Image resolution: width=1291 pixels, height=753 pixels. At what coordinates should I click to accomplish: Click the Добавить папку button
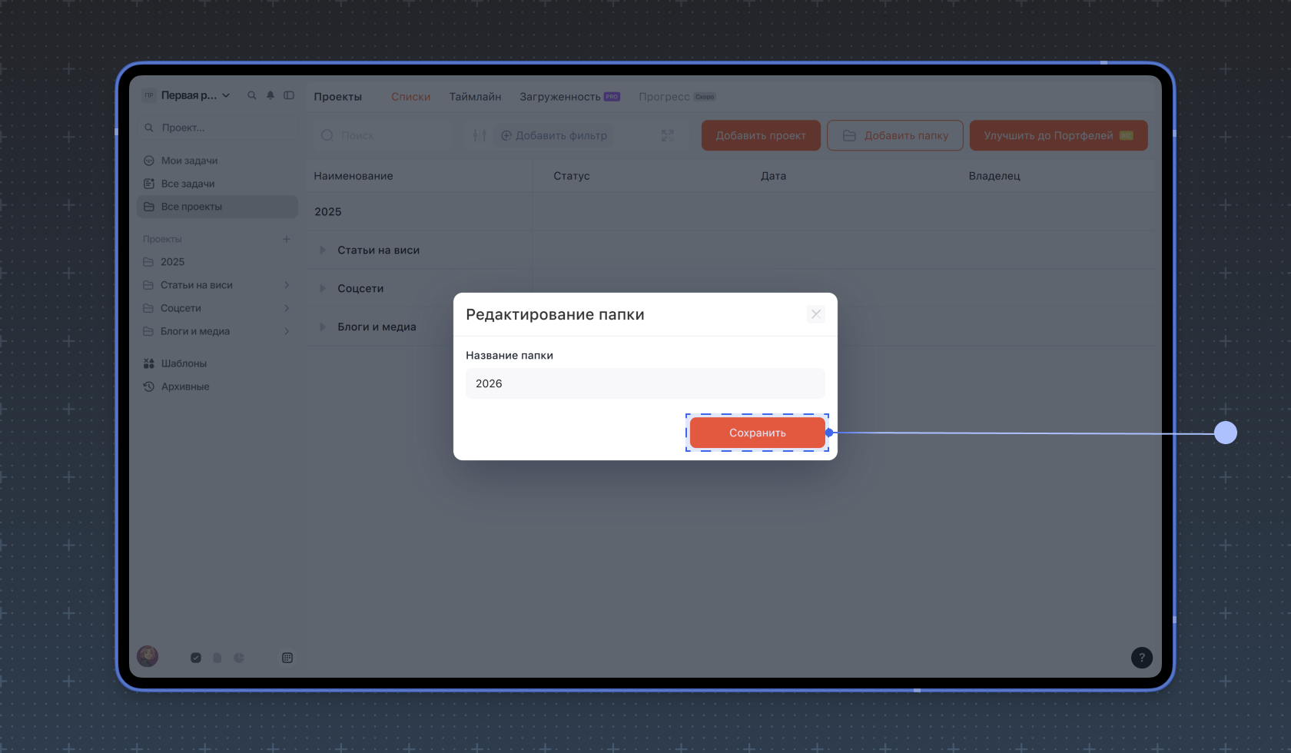[894, 135]
